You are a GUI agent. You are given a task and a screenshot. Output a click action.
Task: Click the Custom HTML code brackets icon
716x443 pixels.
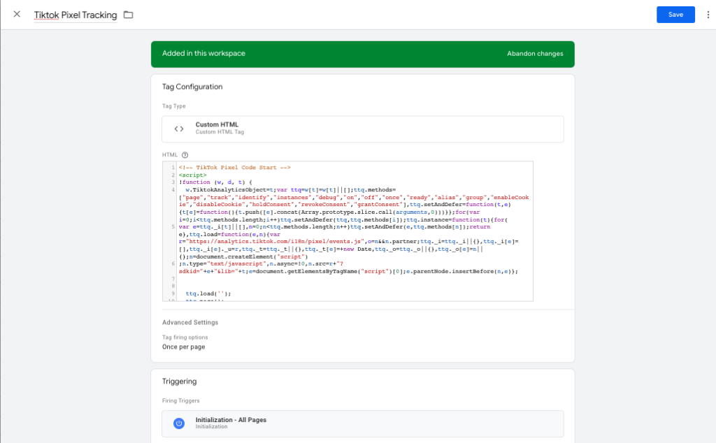pyautogui.click(x=179, y=129)
